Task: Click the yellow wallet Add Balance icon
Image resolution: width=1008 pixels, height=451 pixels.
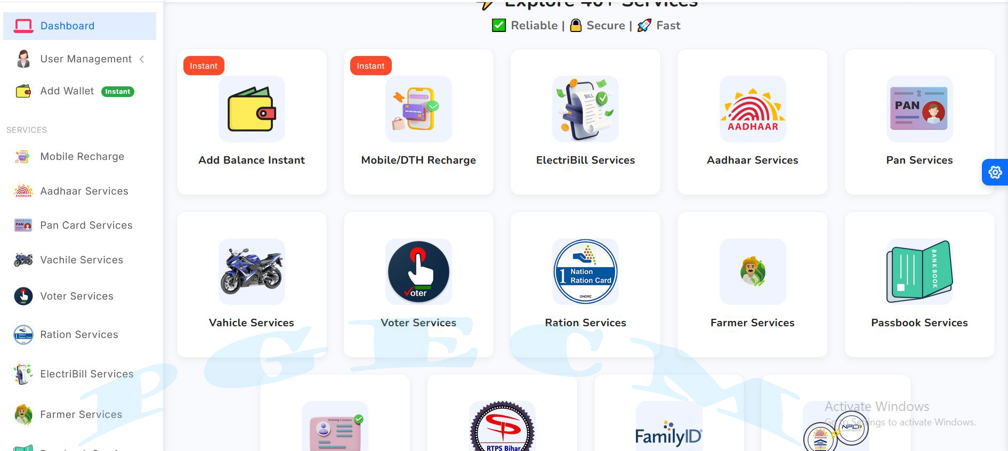Action: click(252, 109)
